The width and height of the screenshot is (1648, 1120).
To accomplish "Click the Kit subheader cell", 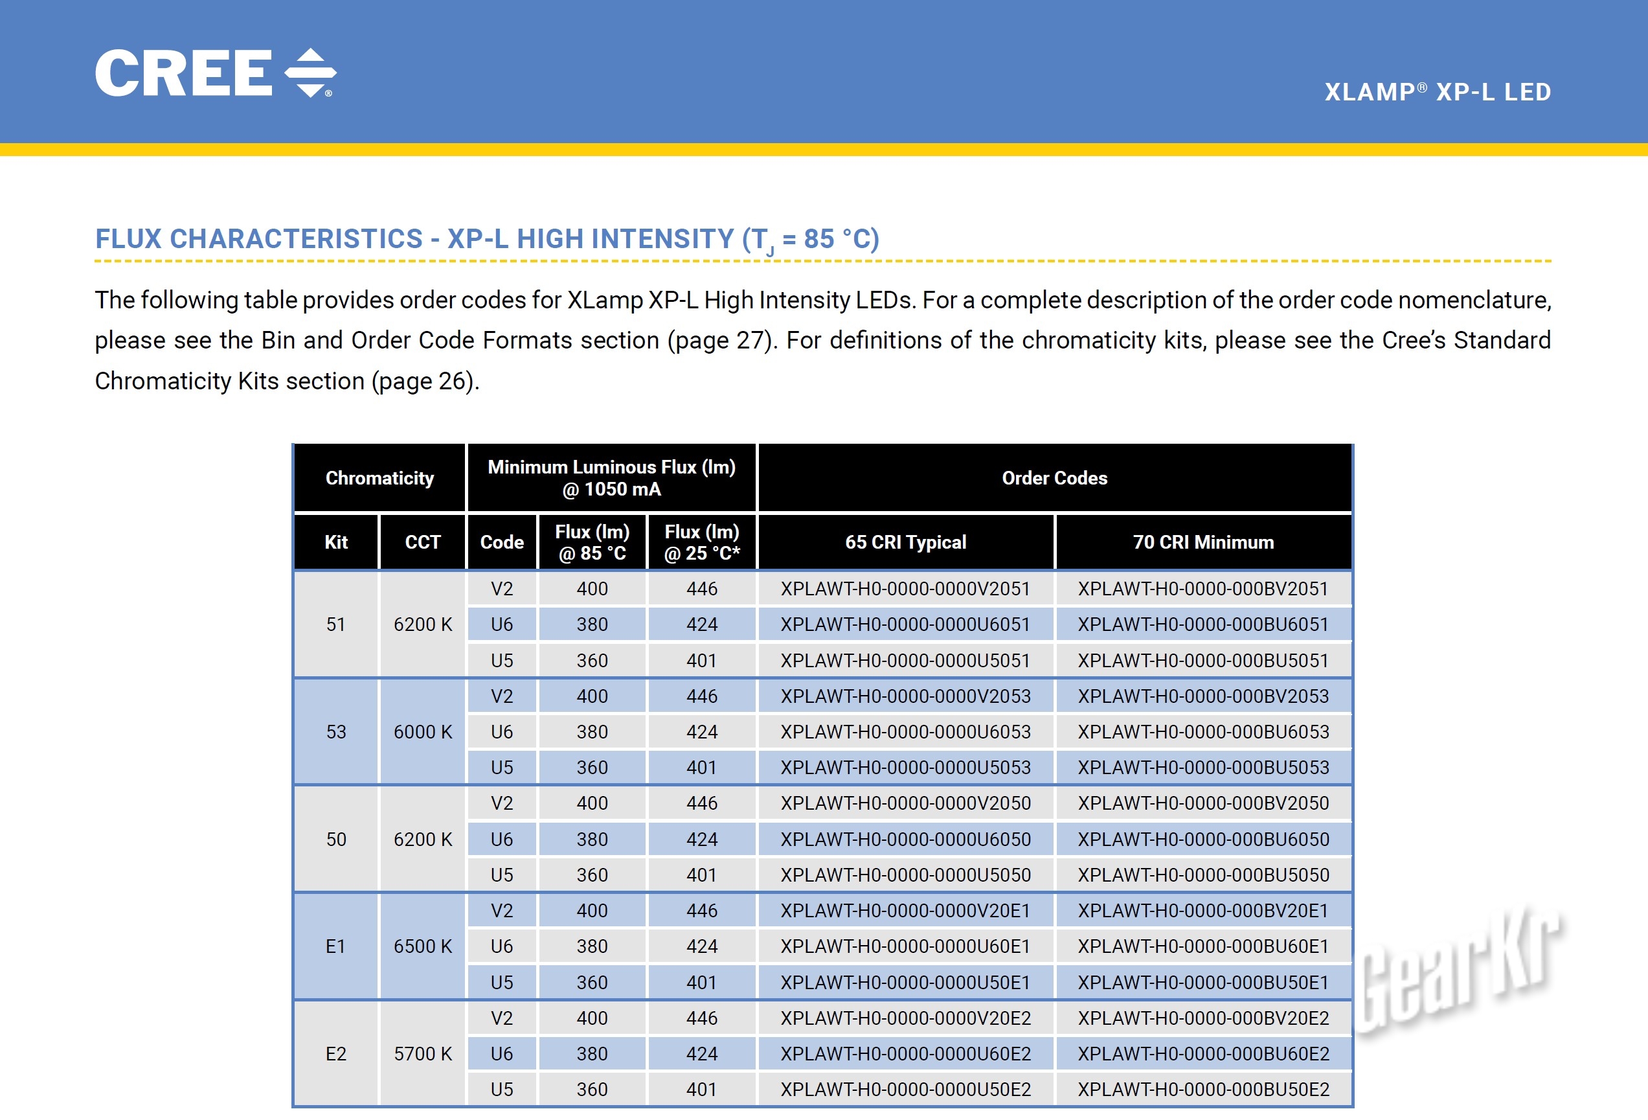I will pyautogui.click(x=336, y=542).
